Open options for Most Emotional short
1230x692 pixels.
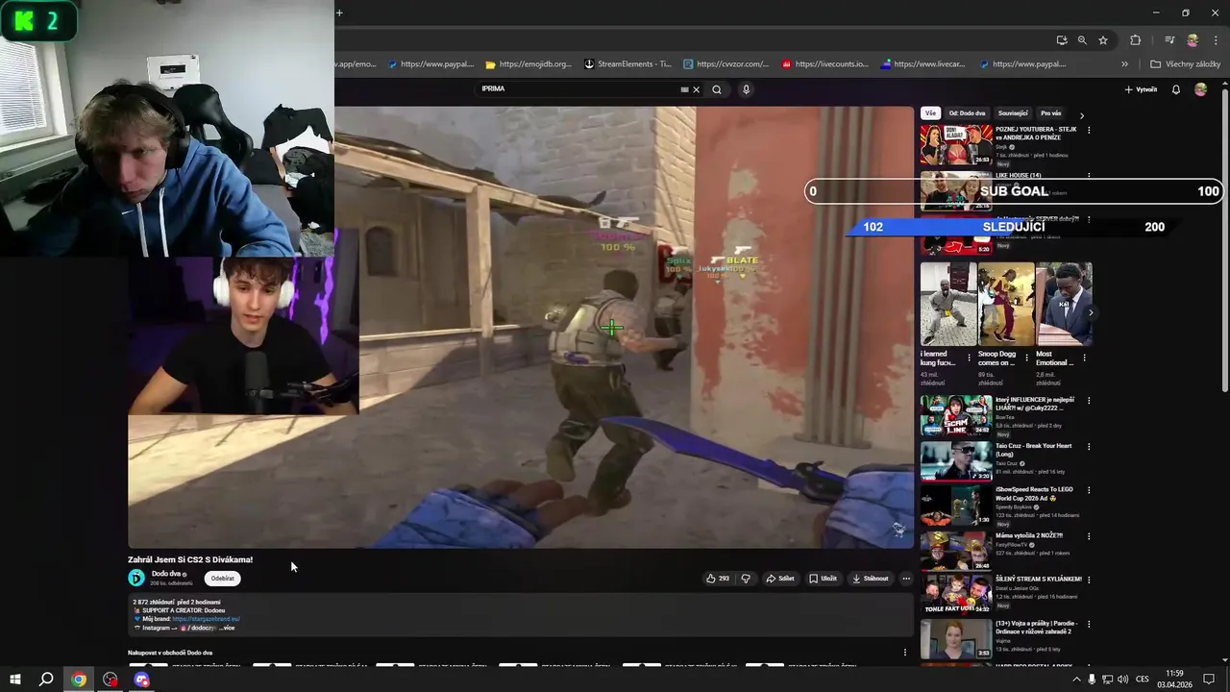(x=1085, y=358)
